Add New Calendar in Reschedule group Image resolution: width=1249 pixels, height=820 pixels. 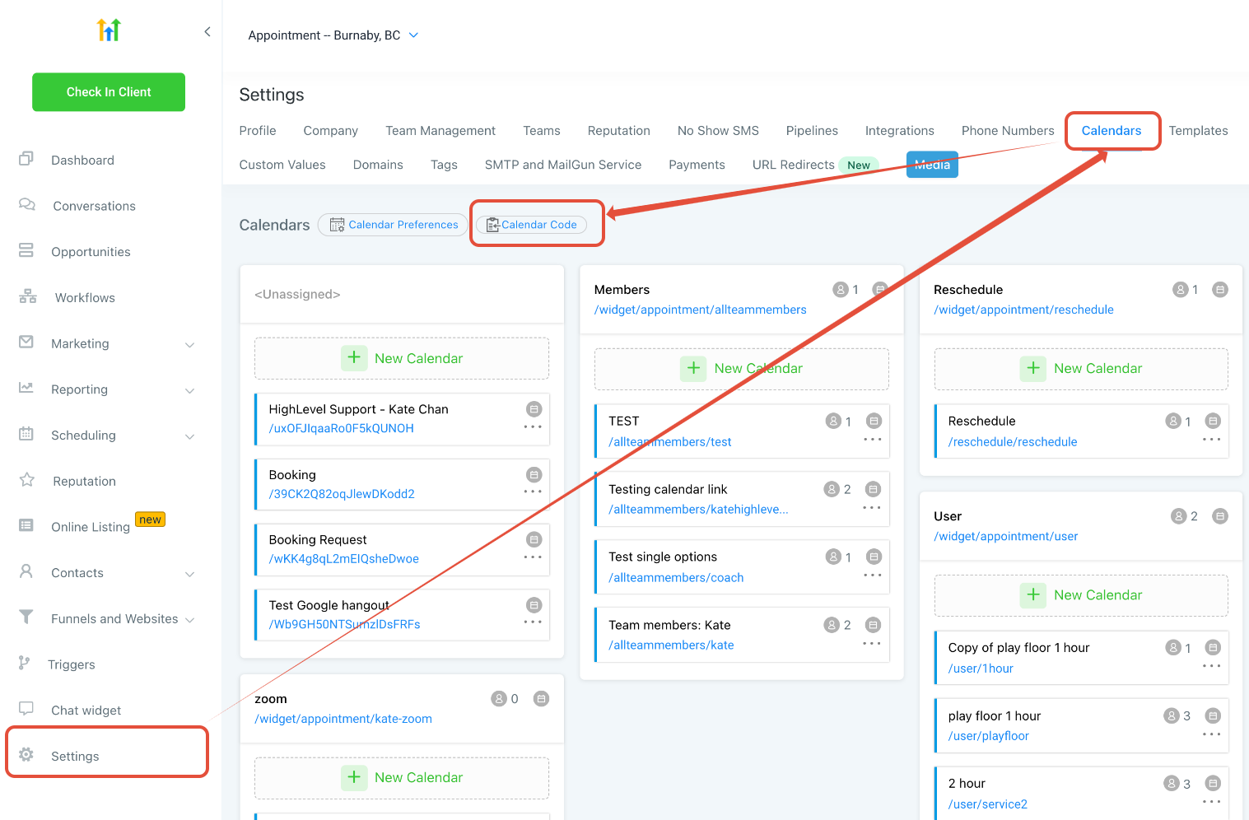click(1081, 368)
